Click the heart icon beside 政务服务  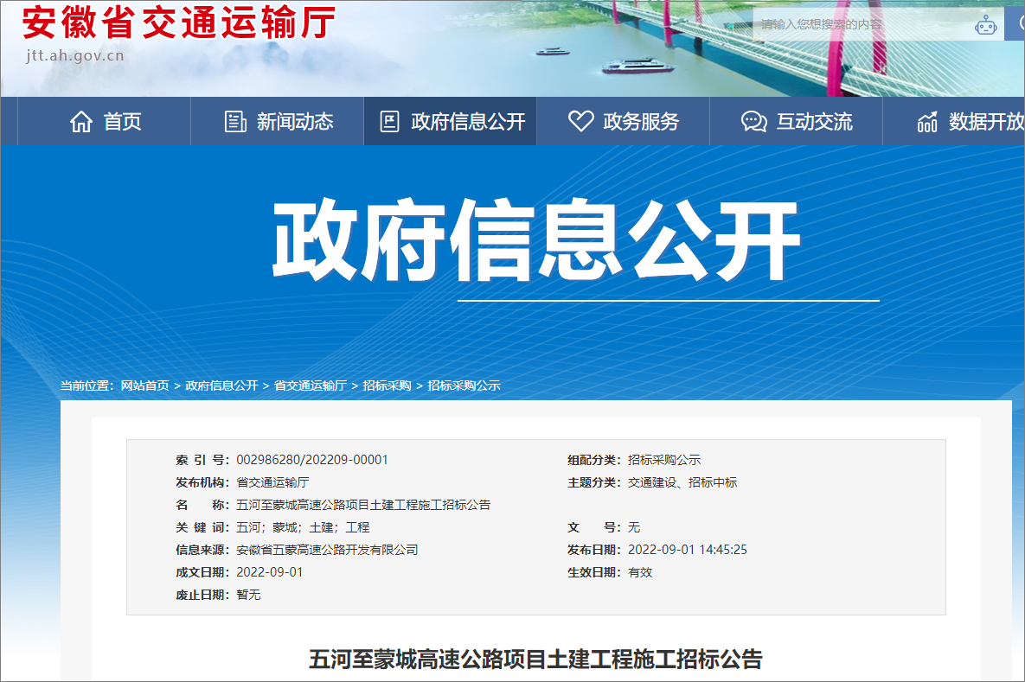580,122
